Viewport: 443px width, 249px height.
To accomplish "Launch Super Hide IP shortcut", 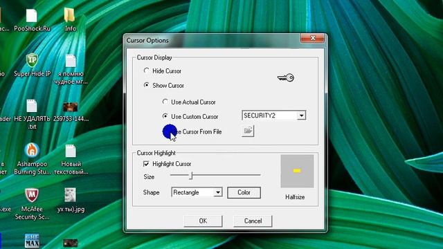I will [32, 65].
